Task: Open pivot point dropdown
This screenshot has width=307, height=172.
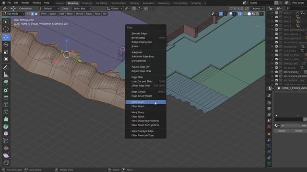Action: 128,9
